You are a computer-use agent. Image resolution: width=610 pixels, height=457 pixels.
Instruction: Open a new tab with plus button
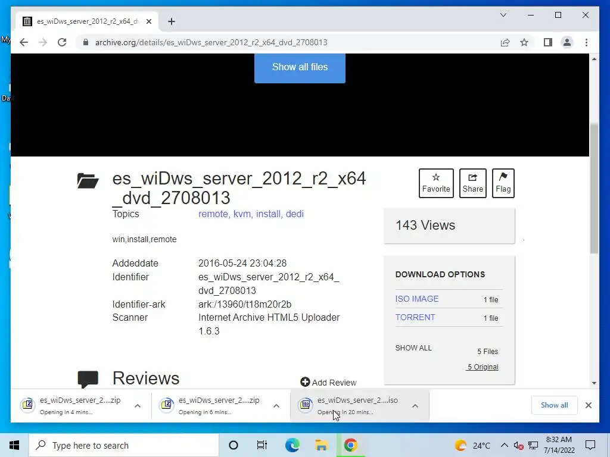click(171, 21)
